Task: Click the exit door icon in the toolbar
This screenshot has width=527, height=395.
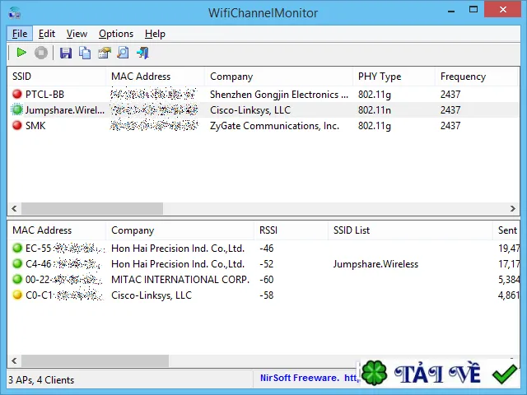Action: click(x=142, y=53)
